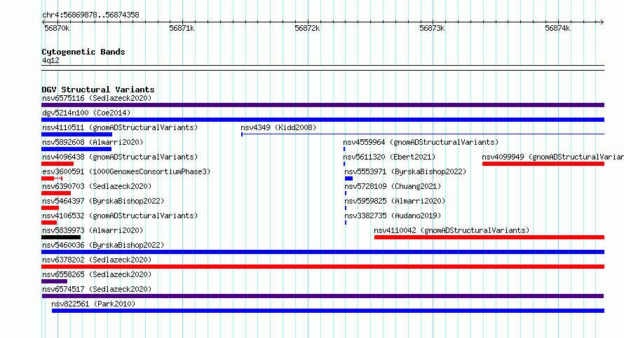Screen dimensions: 624x338
Task: Select nsv4559964 gnomADStructuralVariants label
Action: pos(421,142)
